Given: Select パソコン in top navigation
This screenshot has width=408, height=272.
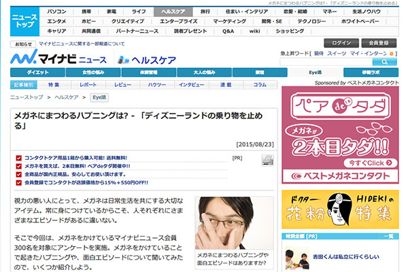Looking at the screenshot, I should [56, 12].
